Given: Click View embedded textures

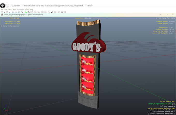Looking at the screenshot, I should point(162,111).
